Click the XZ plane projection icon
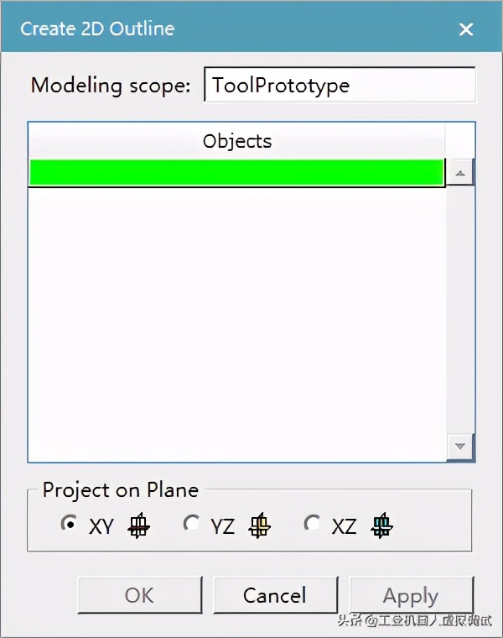Viewport: 503px width, 638px height. (383, 526)
